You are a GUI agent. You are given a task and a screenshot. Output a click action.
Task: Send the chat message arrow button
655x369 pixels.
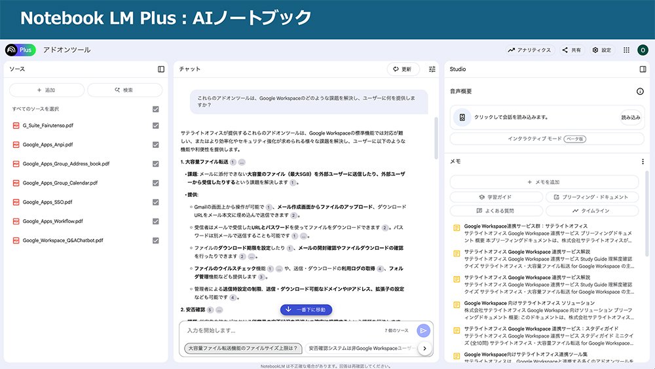click(x=423, y=330)
